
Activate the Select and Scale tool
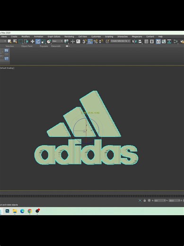44,42
